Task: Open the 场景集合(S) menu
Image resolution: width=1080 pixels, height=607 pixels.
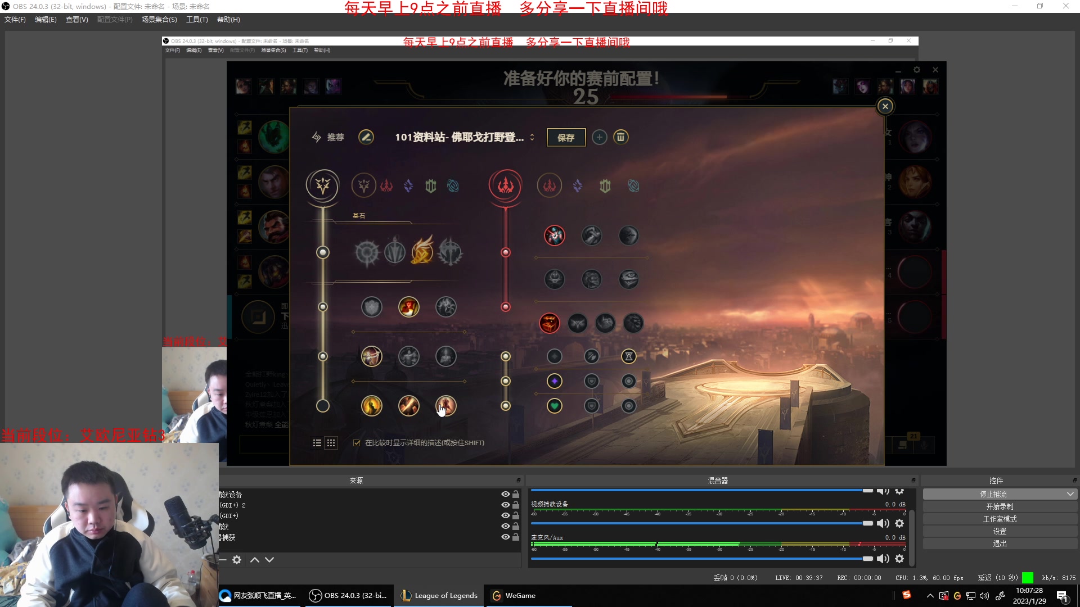Action: [x=159, y=20]
